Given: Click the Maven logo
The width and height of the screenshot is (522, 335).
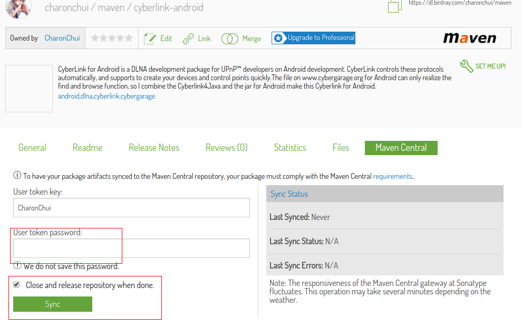Looking at the screenshot, I should pos(469,38).
